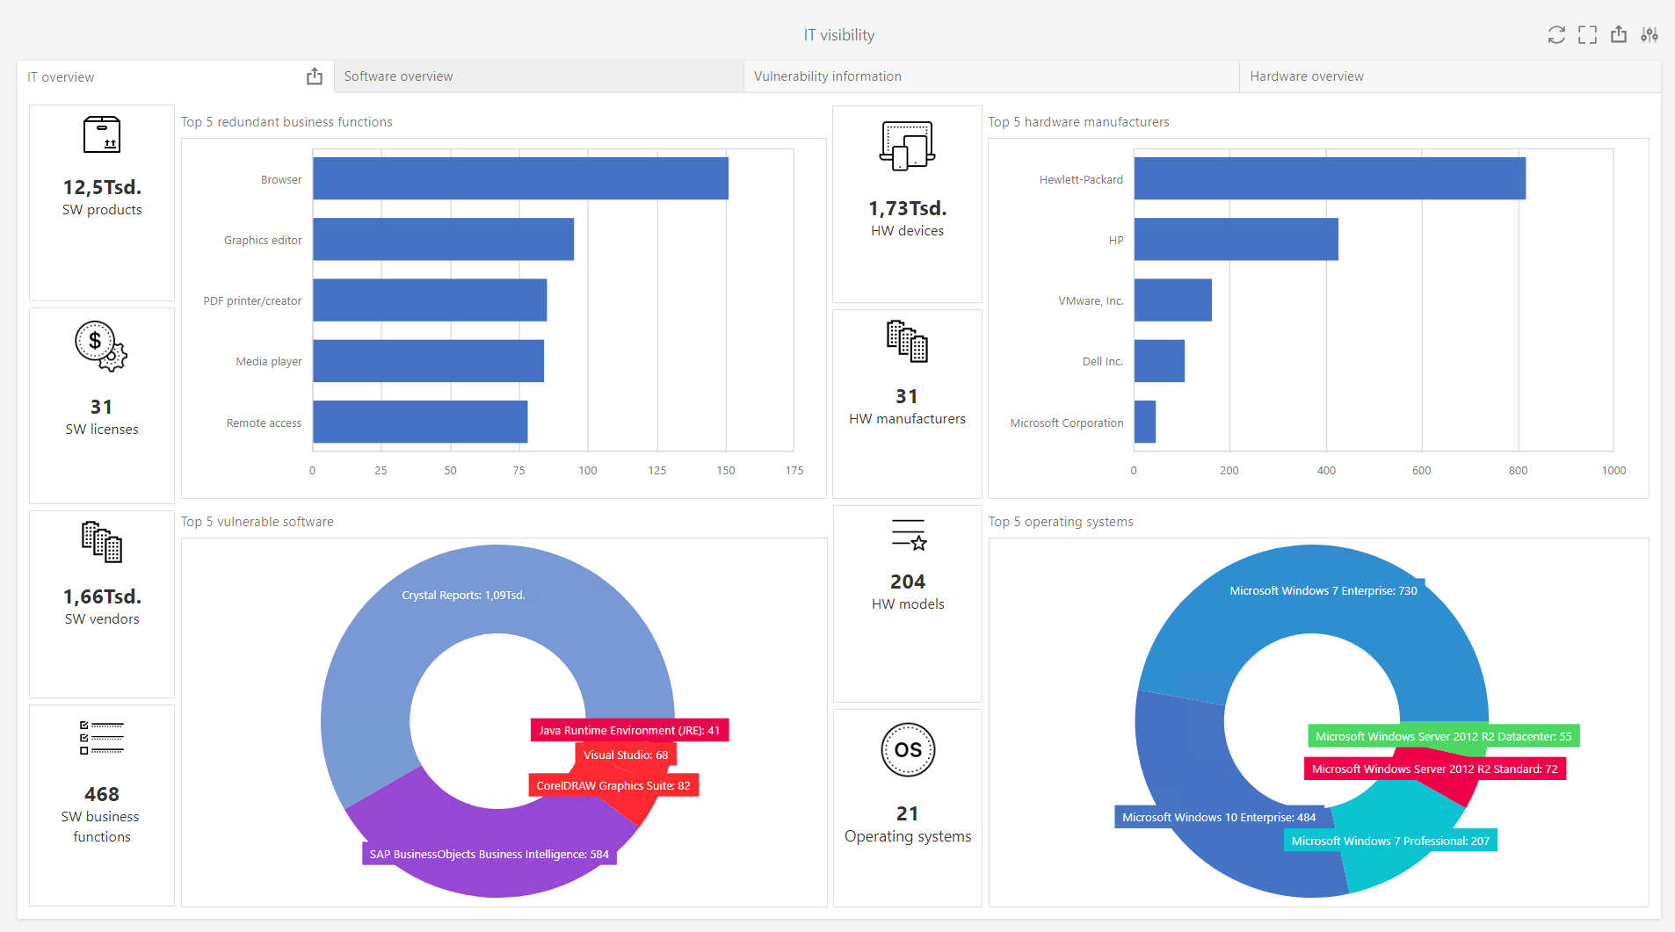Click the 1,66Tsd. SW vendors tile
Screen dimensions: 1675x932
[x=102, y=605]
